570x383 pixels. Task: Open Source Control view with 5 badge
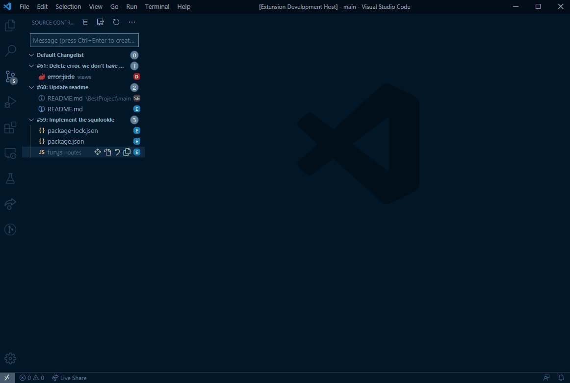[10, 77]
